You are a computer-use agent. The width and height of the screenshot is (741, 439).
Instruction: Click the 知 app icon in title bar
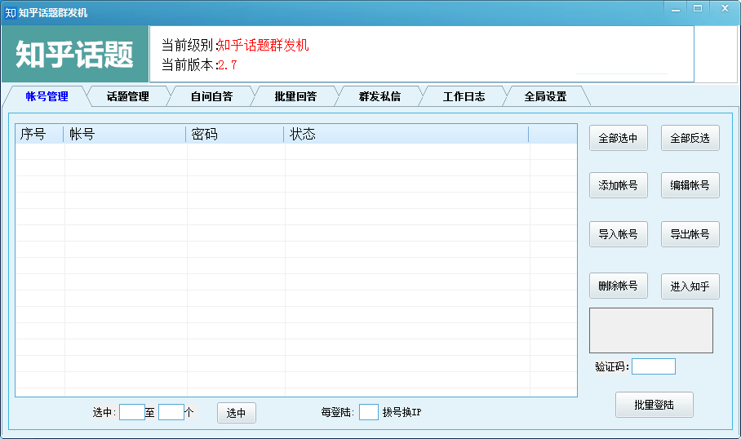[11, 13]
